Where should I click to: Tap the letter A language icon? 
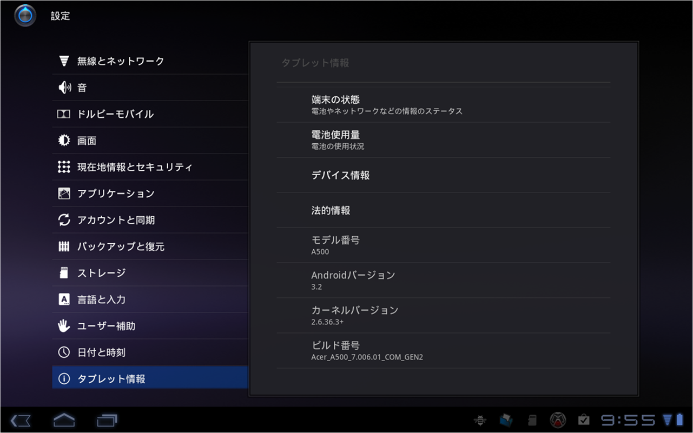(64, 299)
